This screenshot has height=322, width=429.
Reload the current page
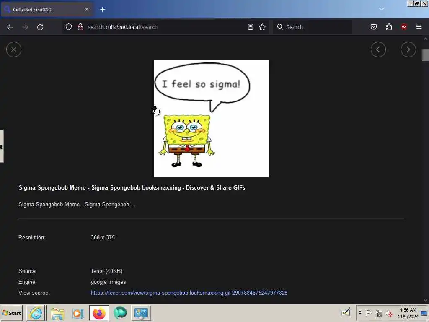[x=40, y=27]
